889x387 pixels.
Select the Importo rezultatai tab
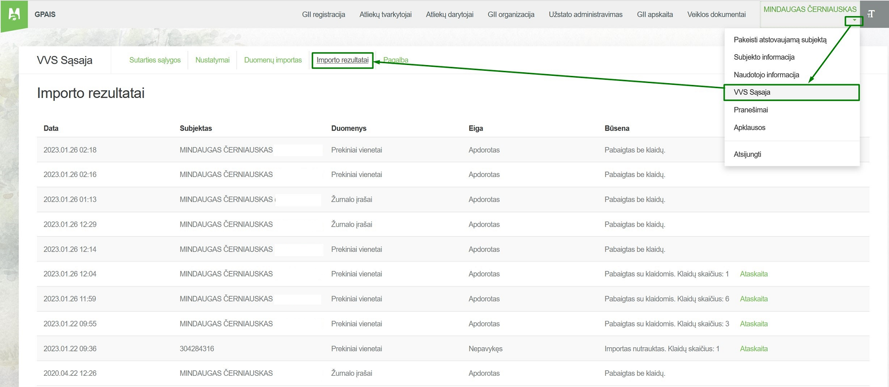342,60
